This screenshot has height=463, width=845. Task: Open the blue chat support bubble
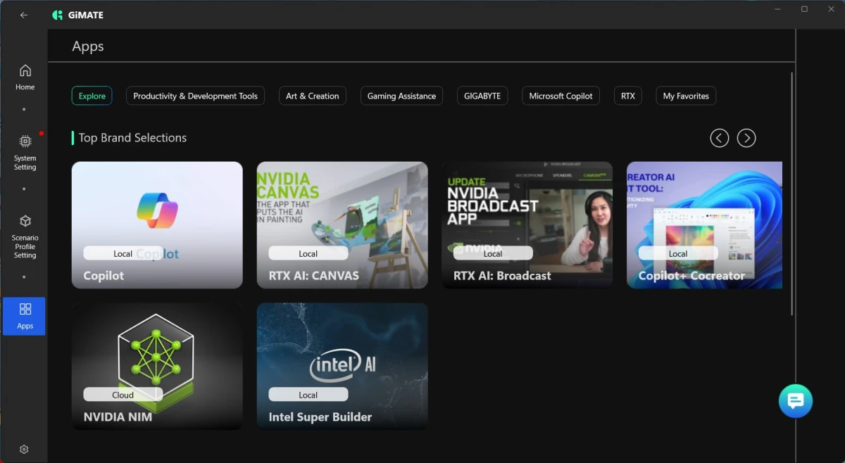click(x=796, y=401)
